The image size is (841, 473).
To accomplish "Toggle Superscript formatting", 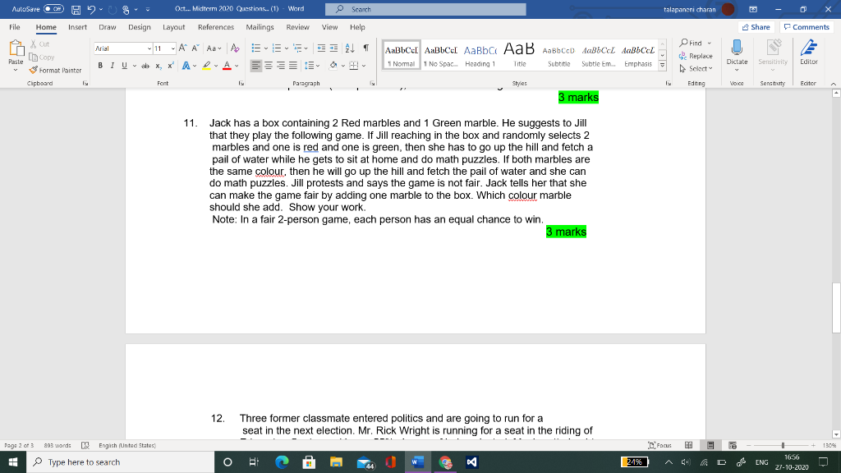I will point(171,66).
